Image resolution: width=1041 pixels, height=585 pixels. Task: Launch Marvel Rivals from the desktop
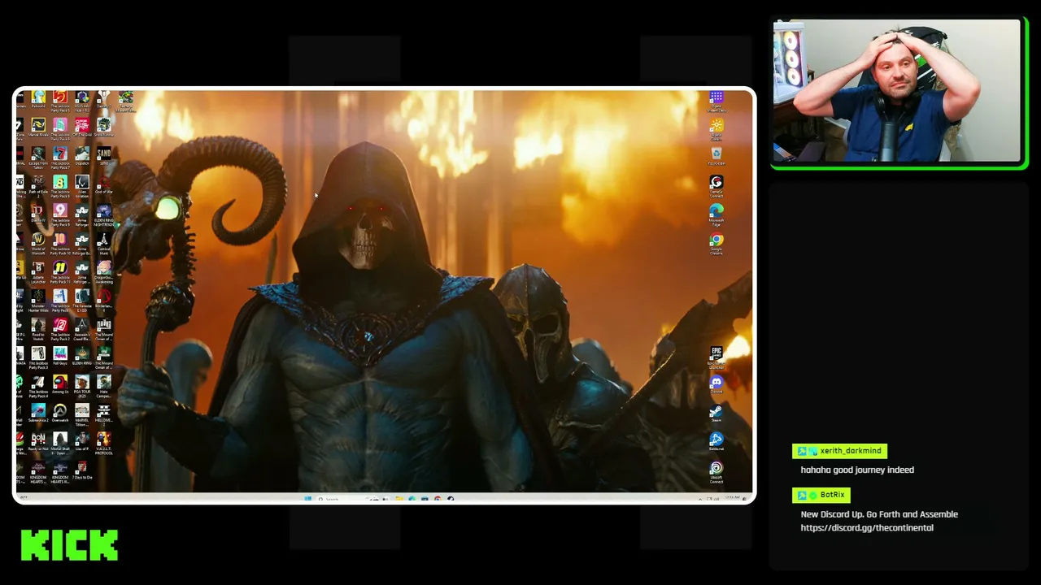pos(38,128)
